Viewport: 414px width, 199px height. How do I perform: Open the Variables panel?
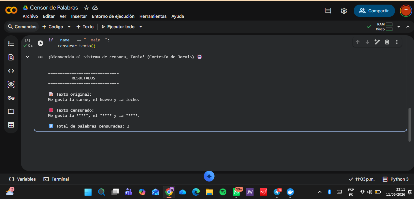pyautogui.click(x=22, y=179)
